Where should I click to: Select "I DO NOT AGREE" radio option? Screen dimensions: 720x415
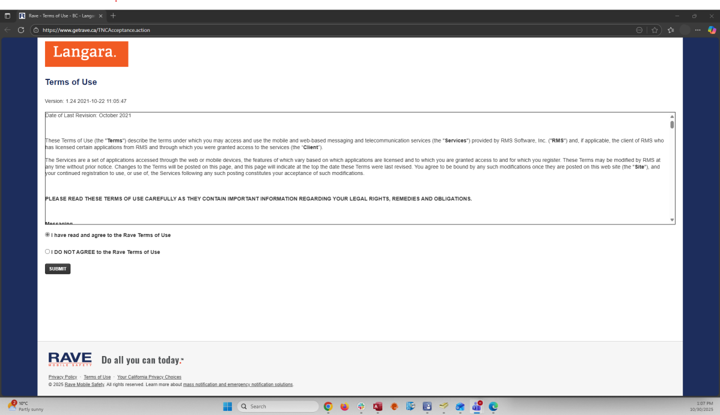point(47,252)
